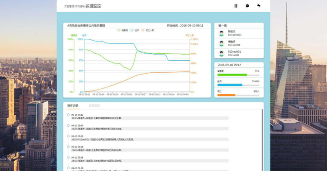Screen dimensions: 327x171
Task: Click the log entry starting with 26:53
Action: click(150, 139)
